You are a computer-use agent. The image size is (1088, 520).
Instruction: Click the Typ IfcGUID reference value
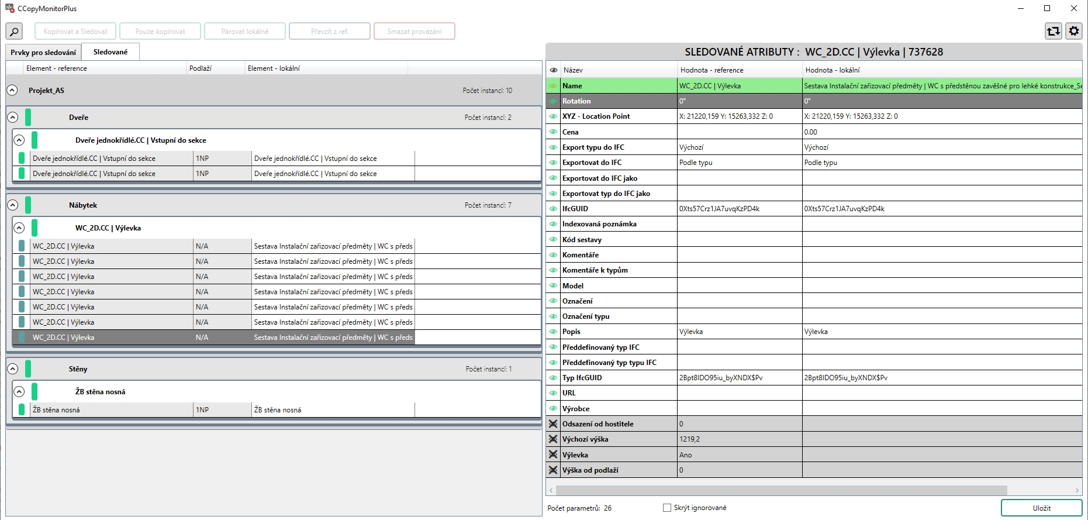click(x=721, y=377)
